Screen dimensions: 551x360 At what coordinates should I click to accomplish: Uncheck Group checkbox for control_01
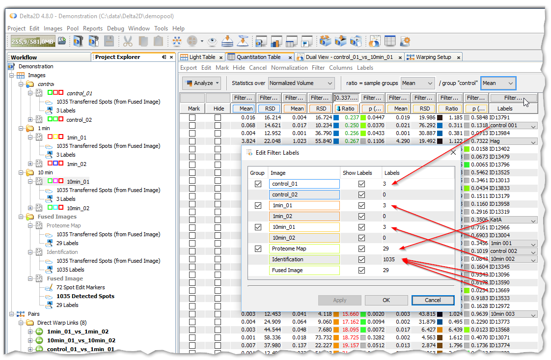(258, 184)
